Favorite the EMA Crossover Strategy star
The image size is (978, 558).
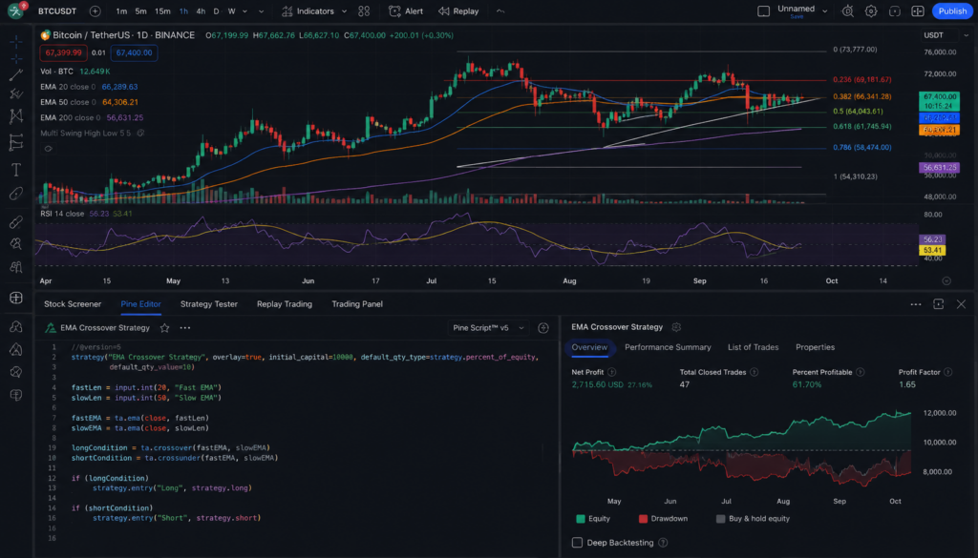click(x=164, y=327)
